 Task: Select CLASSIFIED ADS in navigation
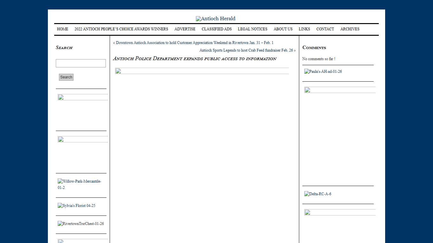click(217, 29)
